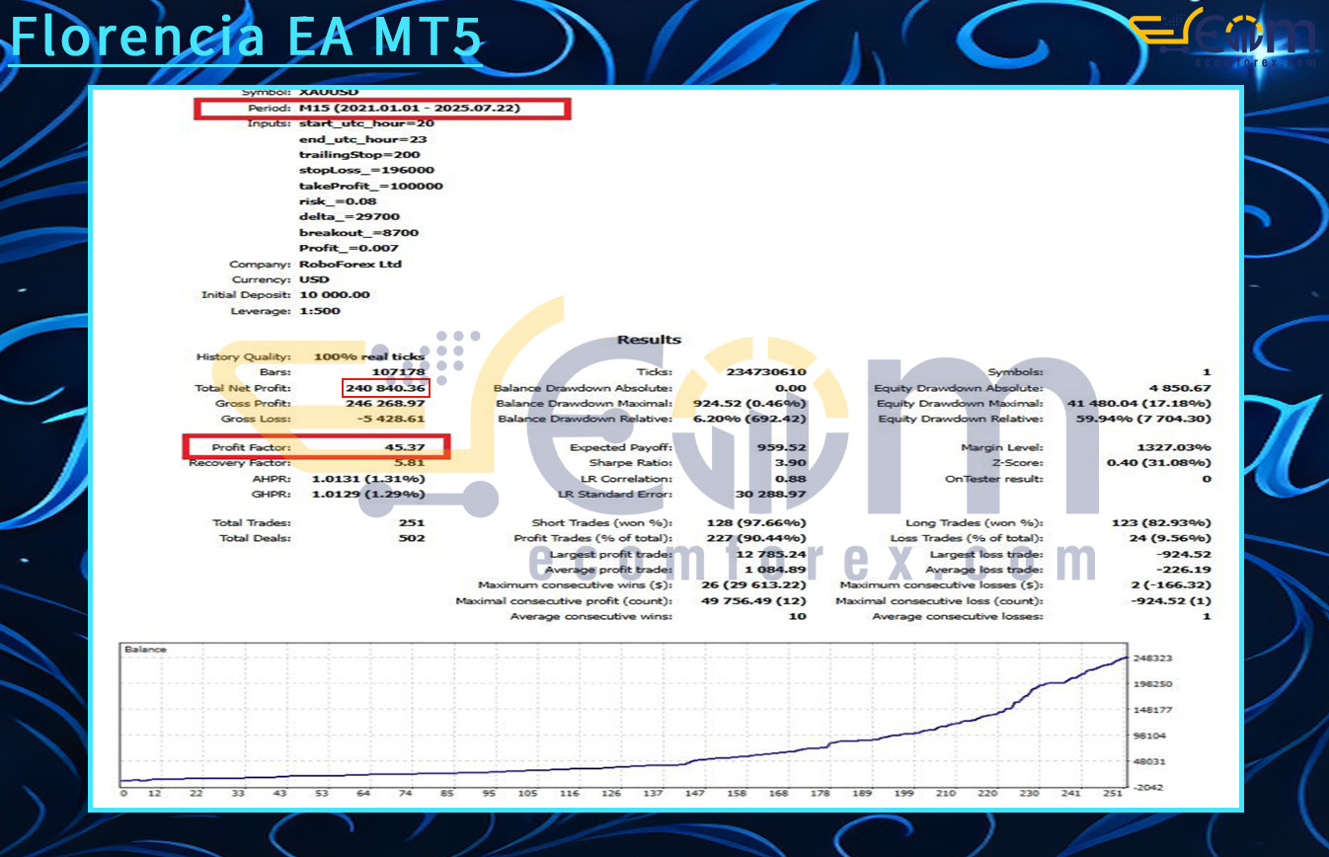The height and width of the screenshot is (857, 1329).
Task: Select the Initial Deposit value 10 000.00
Action: [335, 294]
